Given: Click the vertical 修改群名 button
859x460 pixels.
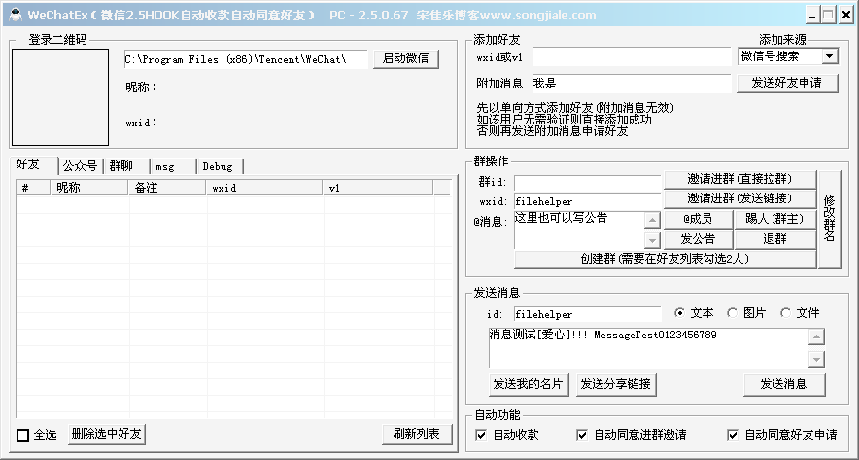Looking at the screenshot, I should tap(830, 220).
